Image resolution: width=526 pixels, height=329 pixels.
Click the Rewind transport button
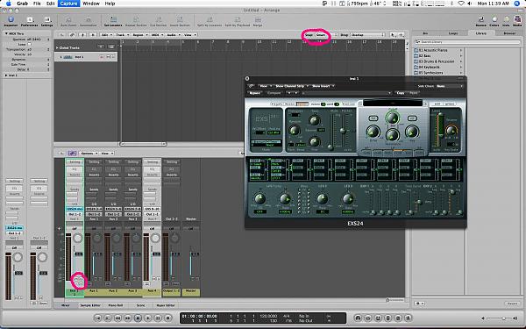coord(117,318)
